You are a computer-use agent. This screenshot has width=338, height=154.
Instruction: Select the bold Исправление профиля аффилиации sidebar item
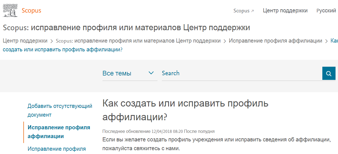pyautogui.click(x=59, y=132)
